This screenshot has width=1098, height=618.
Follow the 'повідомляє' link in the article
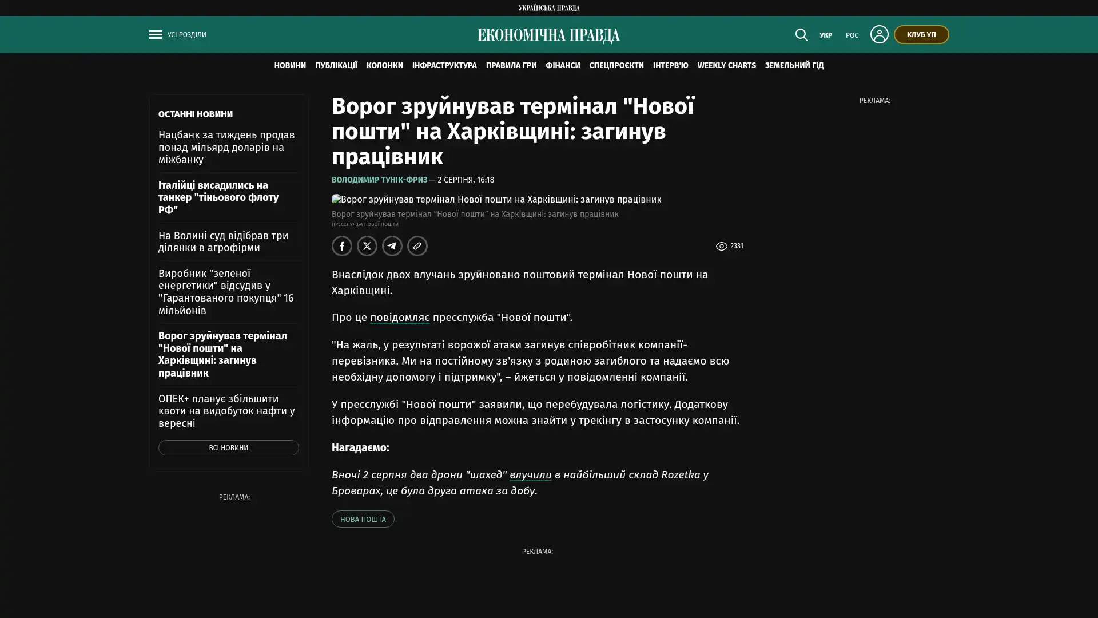(400, 317)
